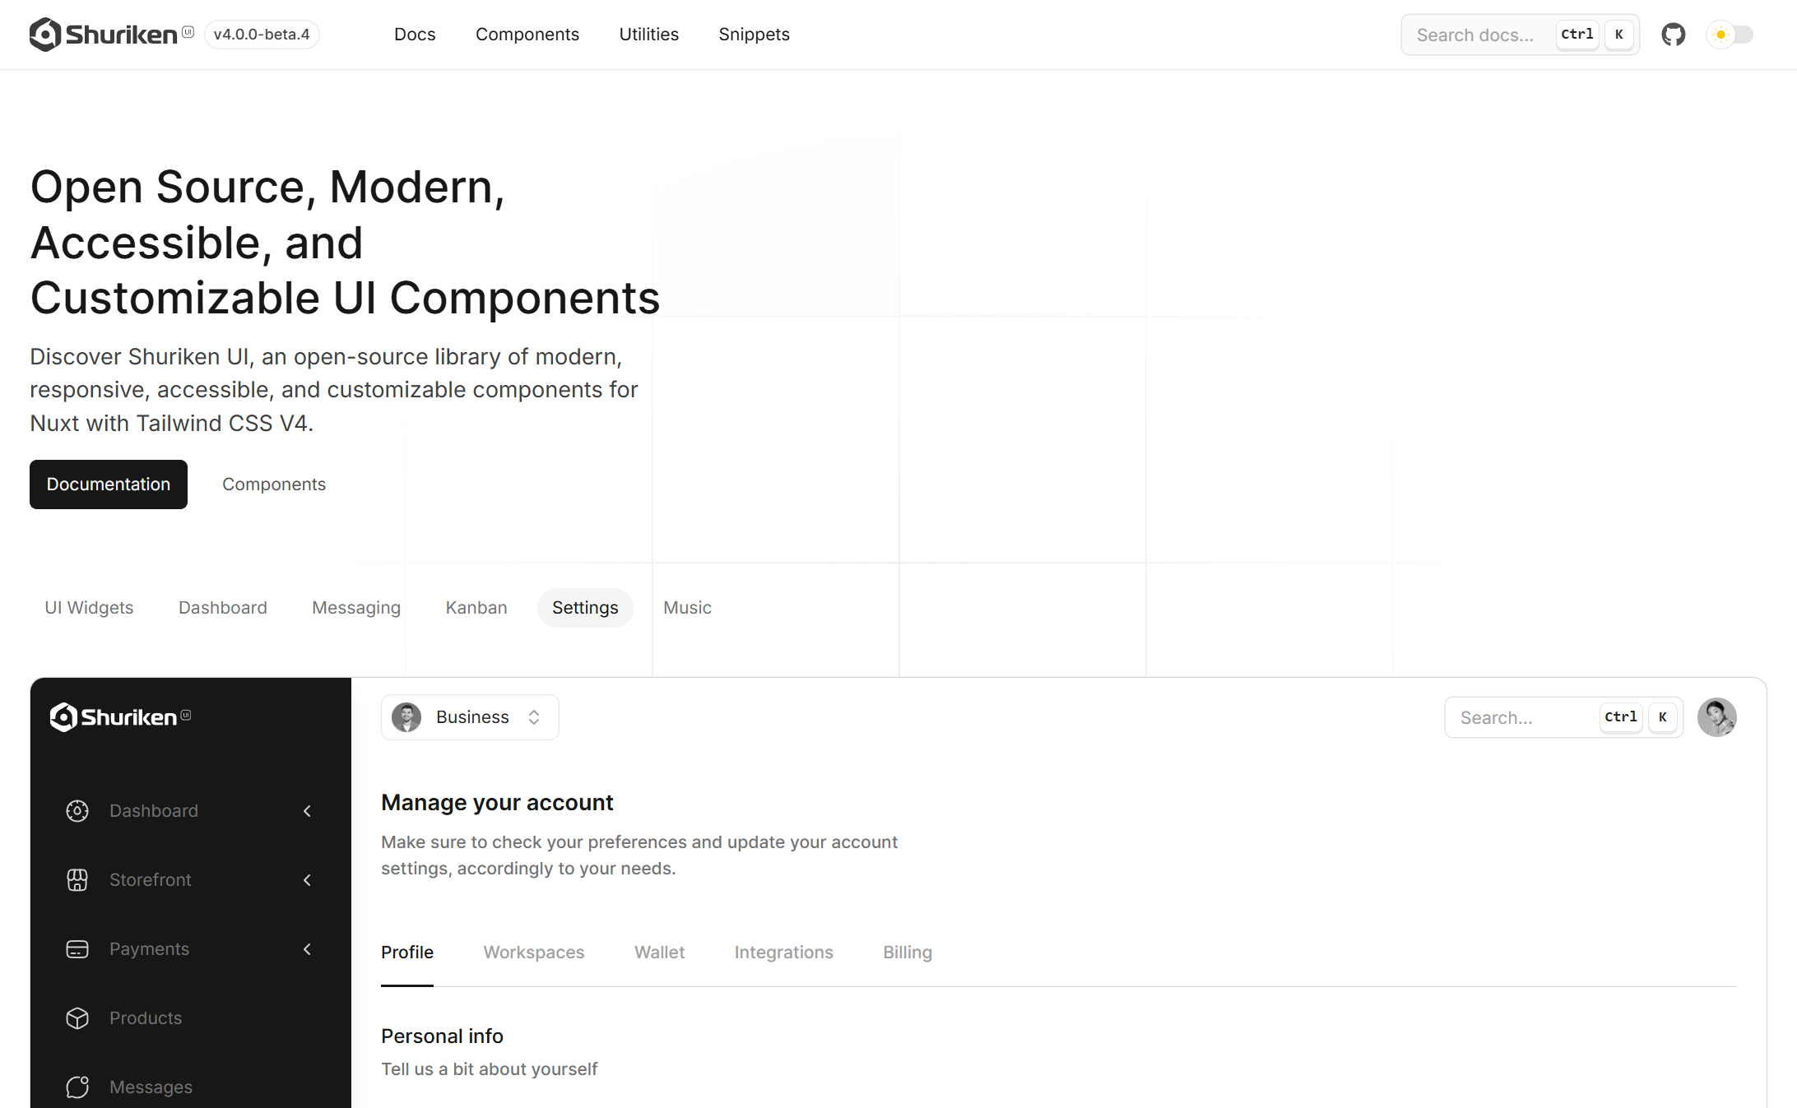Select the Messages chat icon in the sidebar
The image size is (1797, 1108).
pos(77,1087)
